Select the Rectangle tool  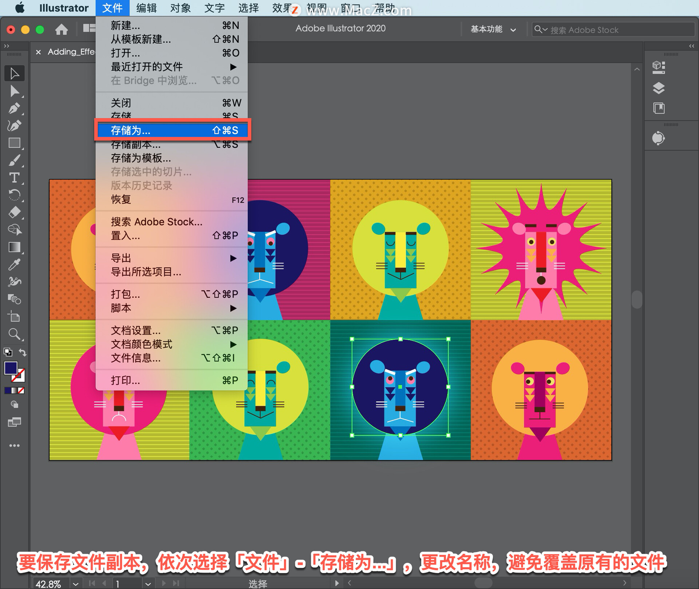15,143
